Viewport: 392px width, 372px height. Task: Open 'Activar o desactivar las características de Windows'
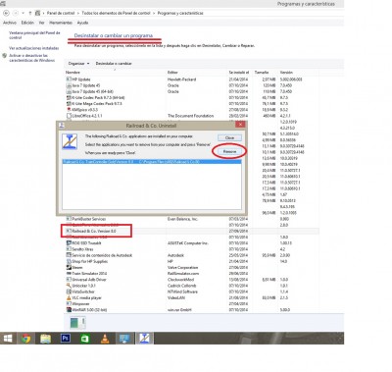coord(31,58)
